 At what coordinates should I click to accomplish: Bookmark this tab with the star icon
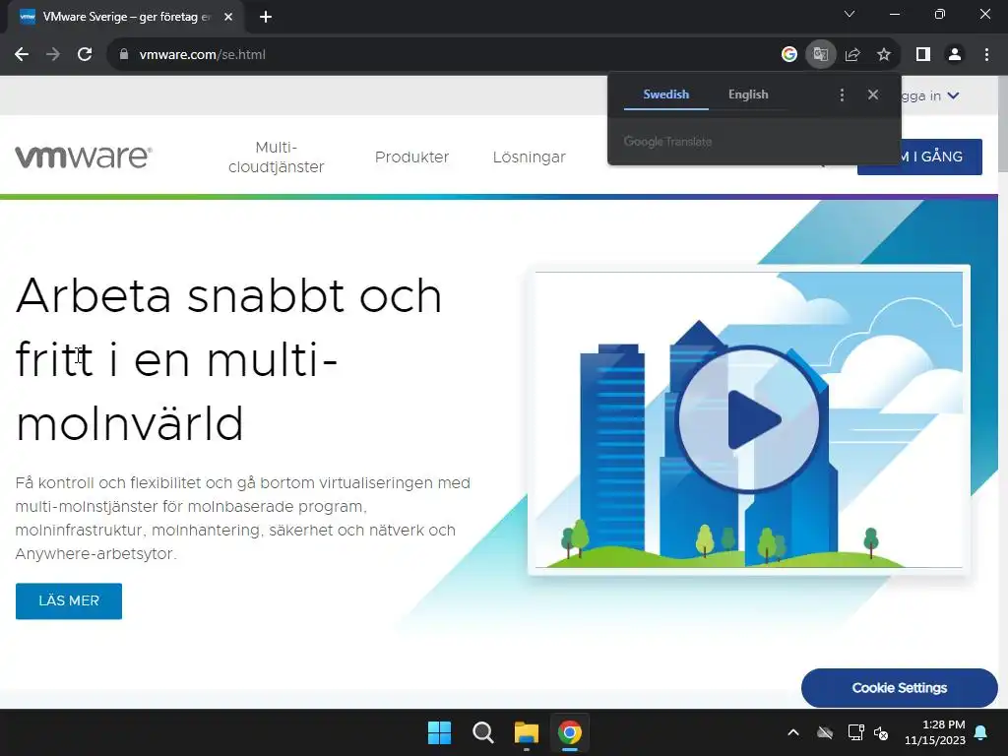tap(884, 55)
